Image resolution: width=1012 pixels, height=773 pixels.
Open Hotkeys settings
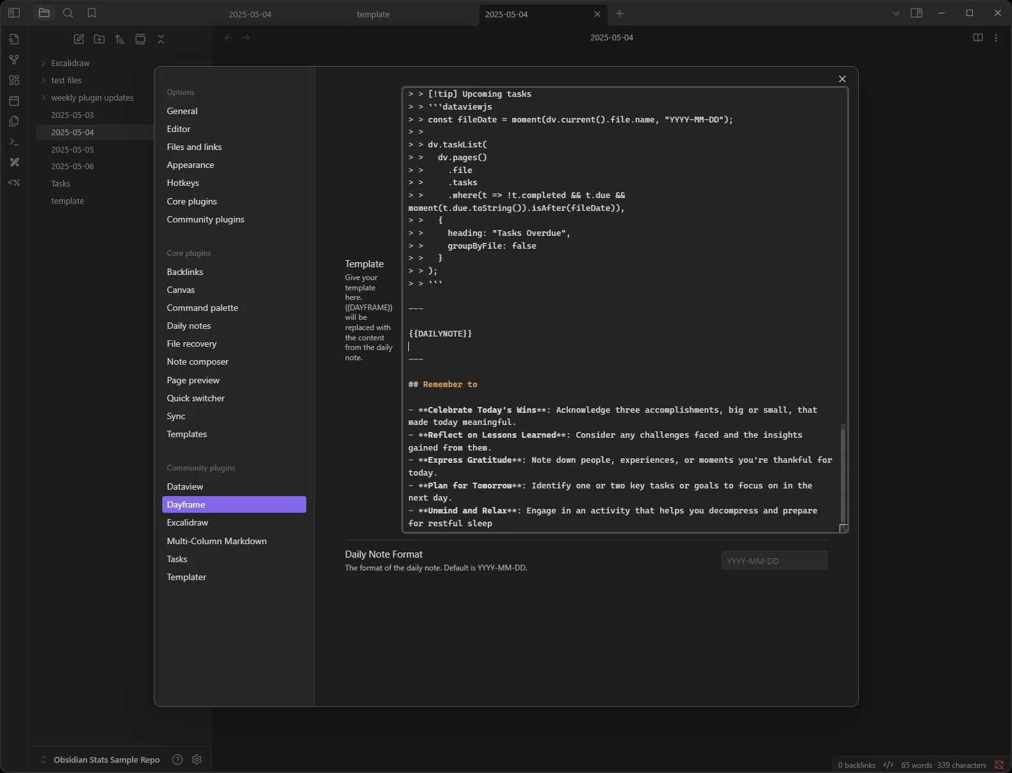[234, 183]
